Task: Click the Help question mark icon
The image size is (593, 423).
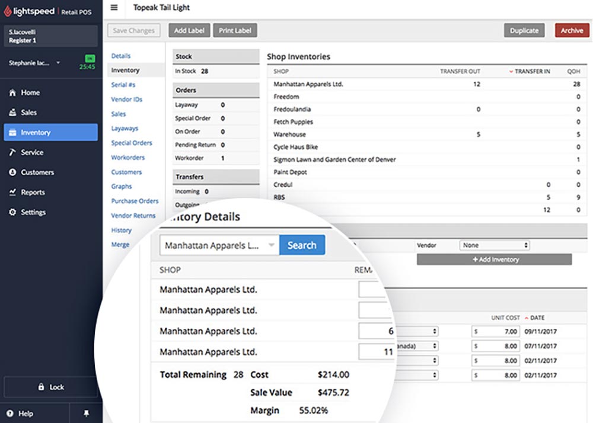Action: pyautogui.click(x=10, y=413)
